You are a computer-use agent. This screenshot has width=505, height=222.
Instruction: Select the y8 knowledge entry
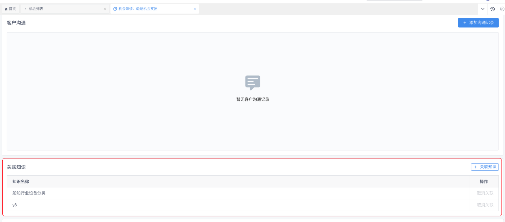pyautogui.click(x=14, y=205)
